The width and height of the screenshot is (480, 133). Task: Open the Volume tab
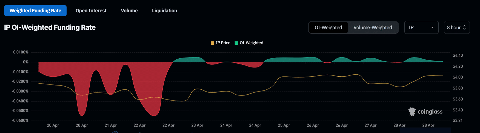pos(129,11)
